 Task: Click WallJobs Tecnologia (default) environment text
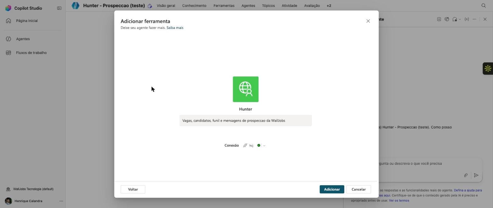(33, 189)
